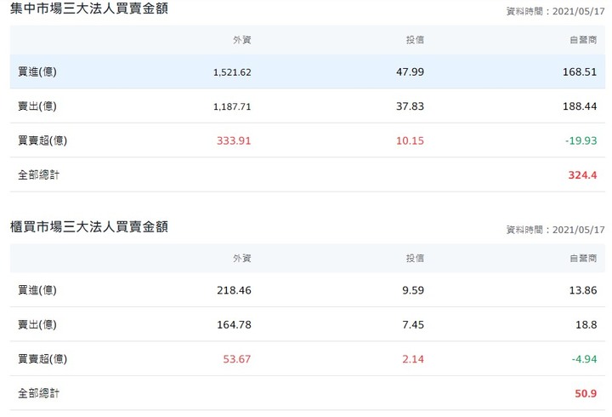Click foreign buy value 1,521.62
The image size is (612, 417).
[232, 72]
